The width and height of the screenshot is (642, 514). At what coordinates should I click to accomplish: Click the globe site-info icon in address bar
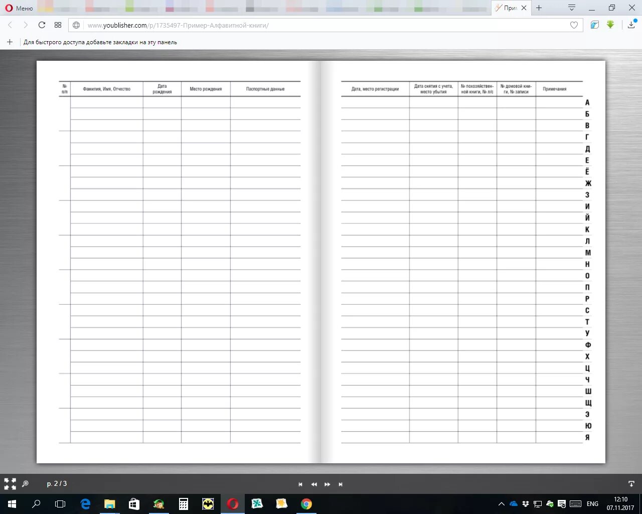pos(76,25)
